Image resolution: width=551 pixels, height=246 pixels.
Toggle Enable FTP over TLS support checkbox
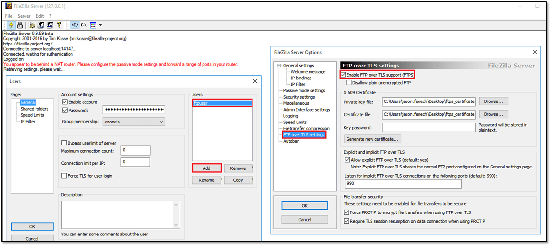[x=343, y=75]
